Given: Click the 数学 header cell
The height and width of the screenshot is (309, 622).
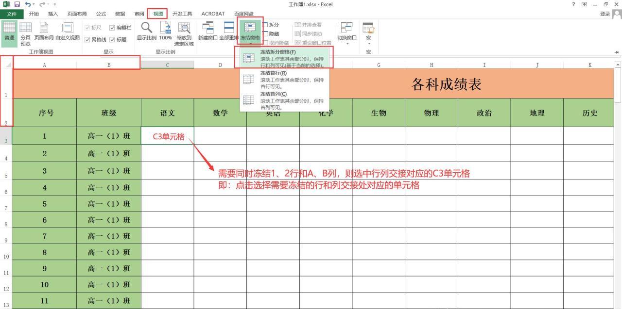Looking at the screenshot, I should 220,113.
